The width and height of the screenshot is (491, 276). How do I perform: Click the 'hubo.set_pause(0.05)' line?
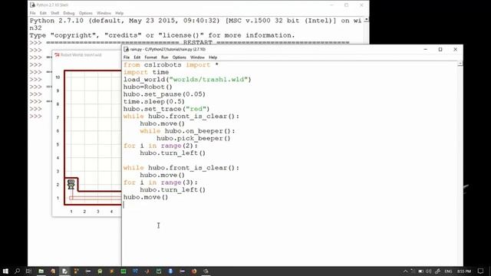click(x=164, y=94)
